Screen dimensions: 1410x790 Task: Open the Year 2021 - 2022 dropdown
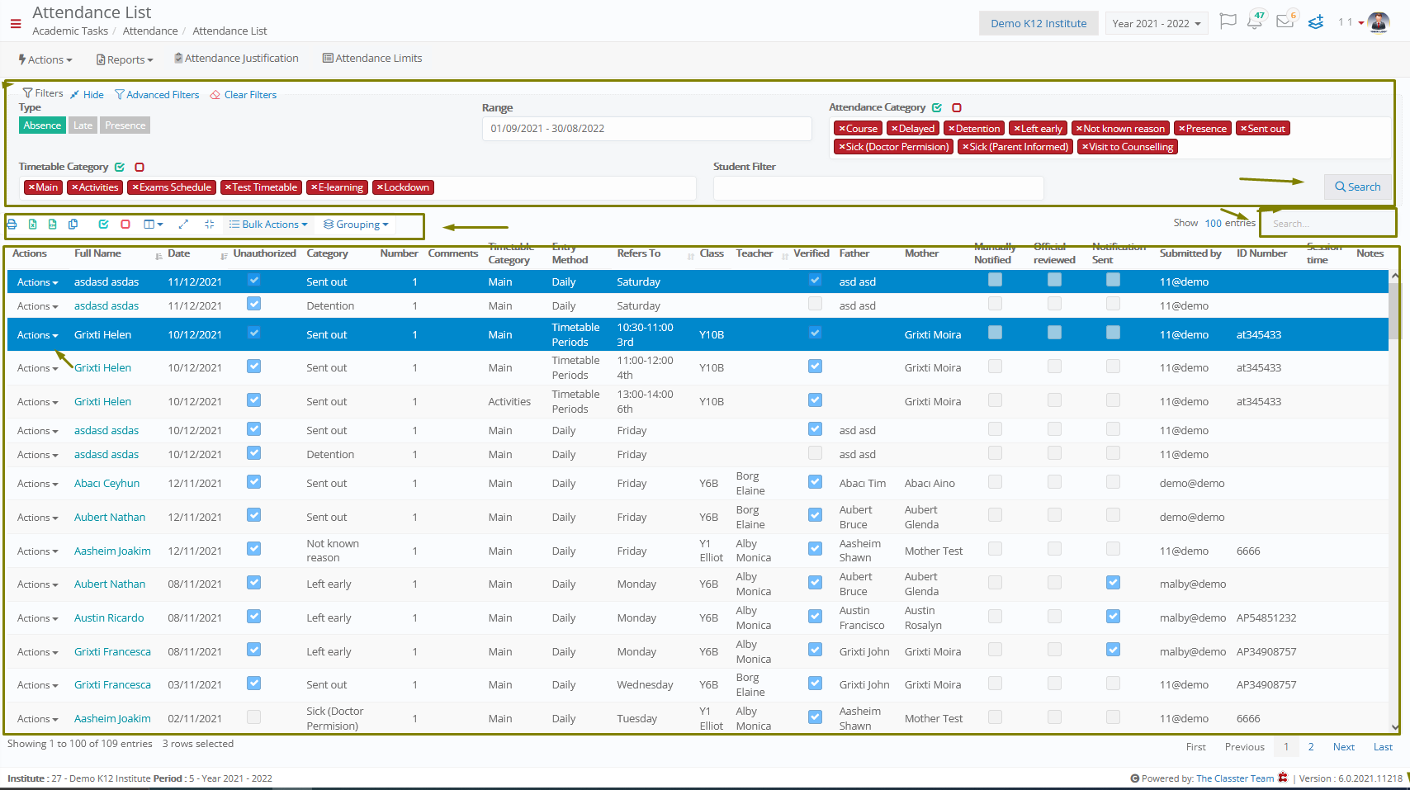[x=1157, y=23]
